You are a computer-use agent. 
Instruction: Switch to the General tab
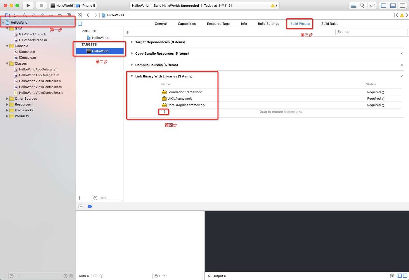tap(161, 24)
